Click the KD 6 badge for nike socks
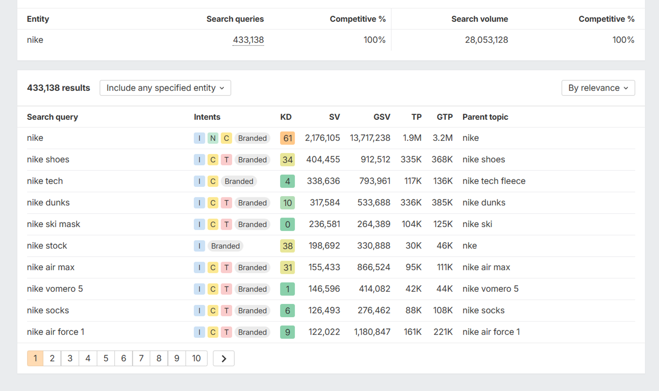This screenshot has height=391, width=659. [x=288, y=311]
